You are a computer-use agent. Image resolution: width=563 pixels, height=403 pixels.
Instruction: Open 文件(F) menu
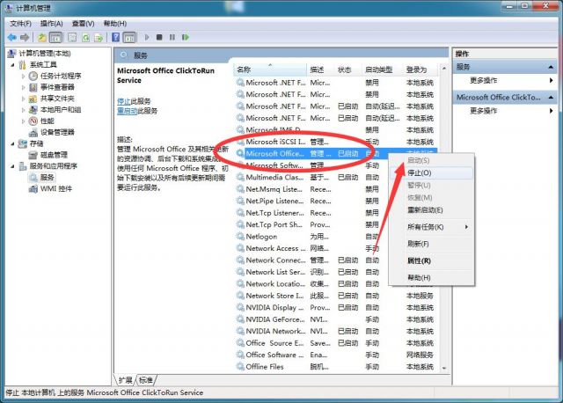point(20,24)
